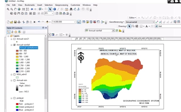The height and width of the screenshot is (112, 181).
Task: Collapse the Annual-rainfall layer legend
Action: click(x=11, y=45)
